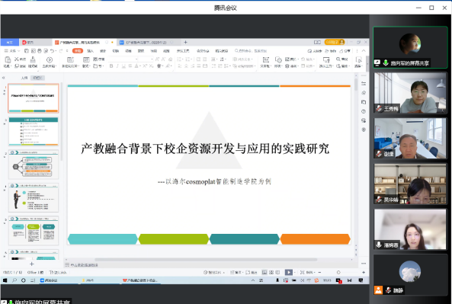Click the top icon in WPS right sidebar
Image resolution: width=452 pixels, height=304 pixels.
(364, 84)
